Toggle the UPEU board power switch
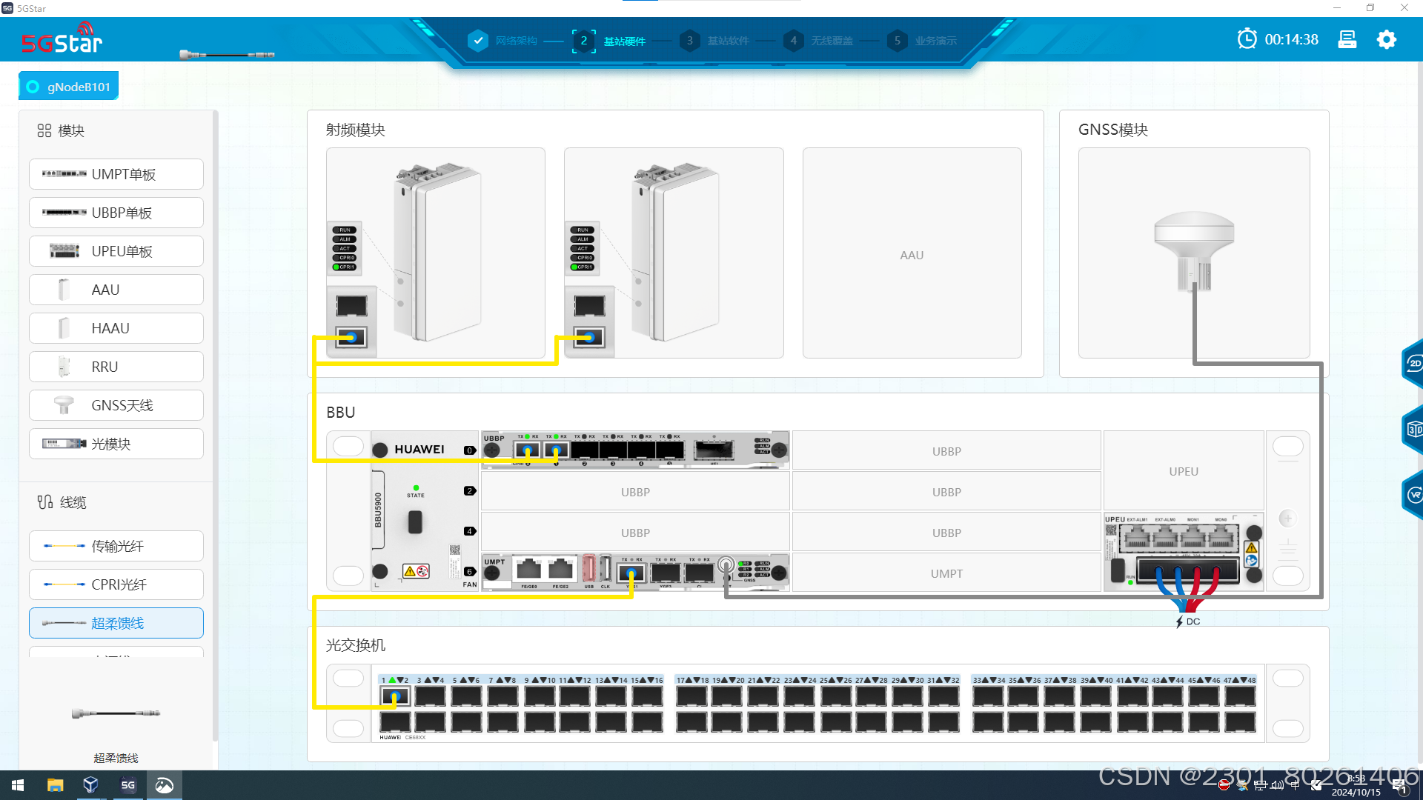The image size is (1423, 800). [x=1118, y=570]
